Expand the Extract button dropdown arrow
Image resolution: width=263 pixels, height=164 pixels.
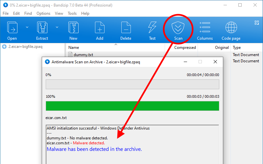tap(57, 27)
